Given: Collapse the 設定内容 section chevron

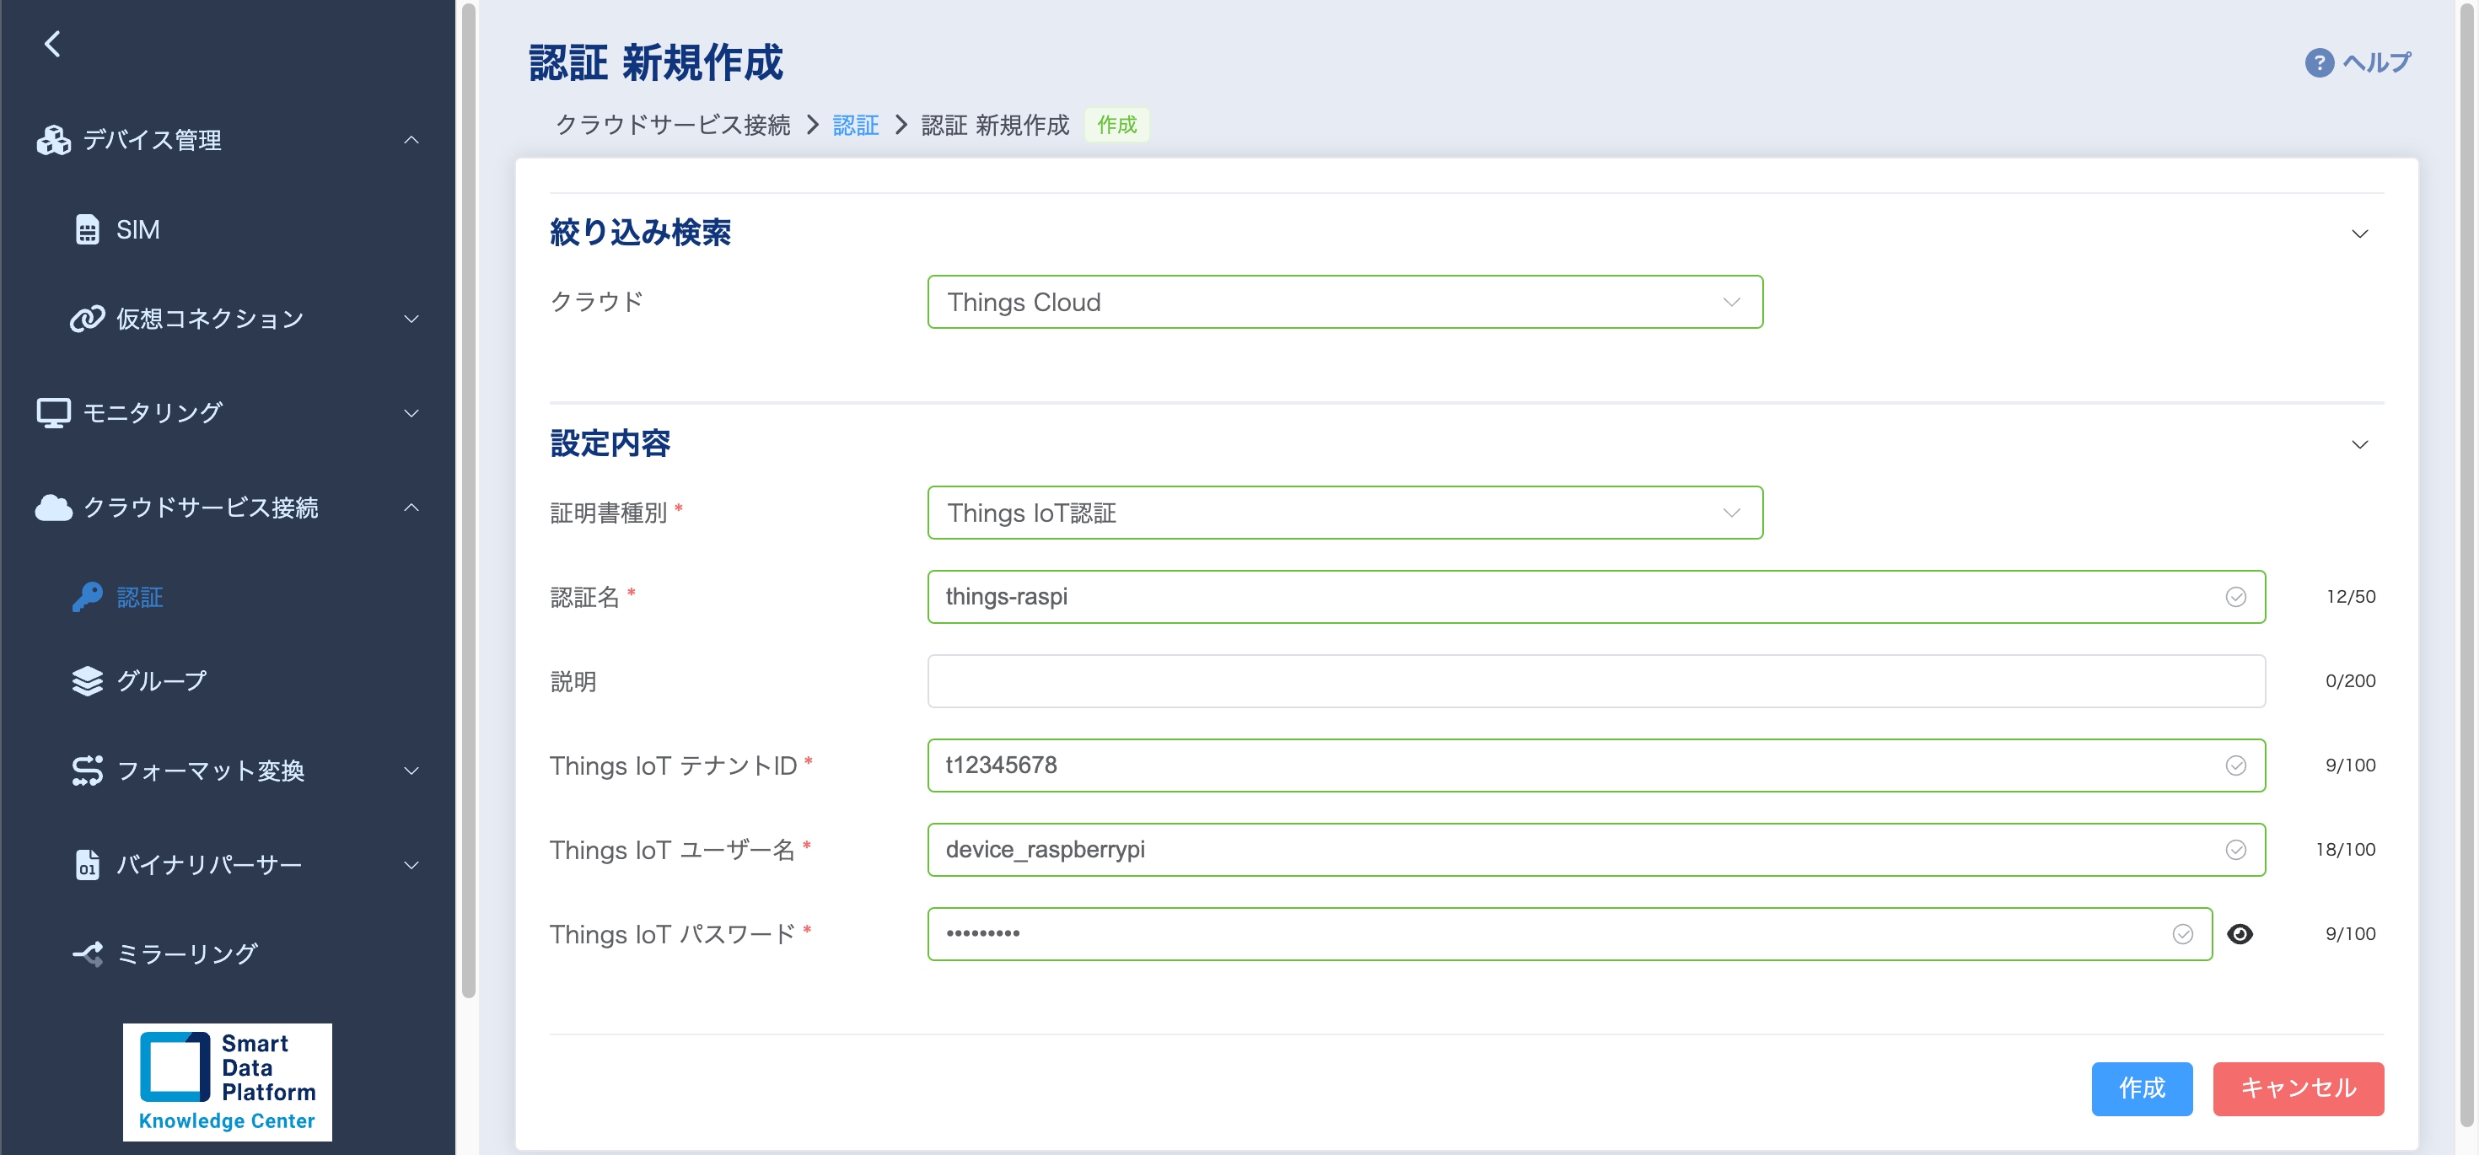Looking at the screenshot, I should pos(2359,444).
